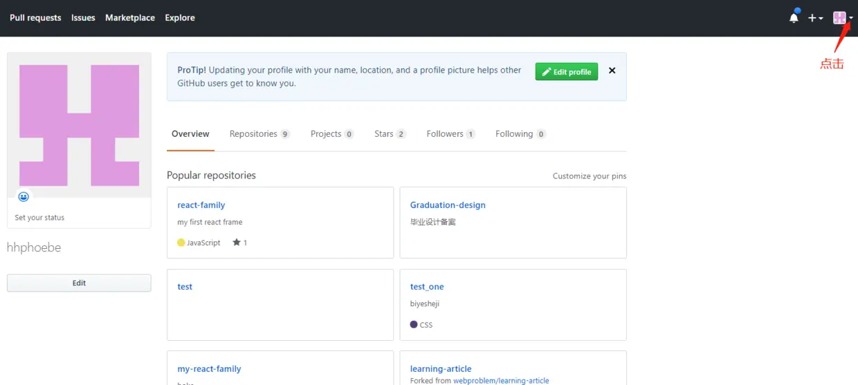858x385 pixels.
Task: Open Issues in top navigation
Action: click(83, 18)
